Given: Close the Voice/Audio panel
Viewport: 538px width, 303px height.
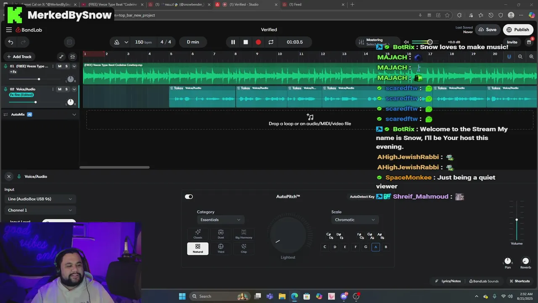Looking at the screenshot, I should tap(9, 176).
